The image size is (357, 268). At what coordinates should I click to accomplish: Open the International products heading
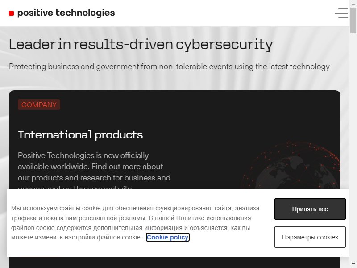80,135
